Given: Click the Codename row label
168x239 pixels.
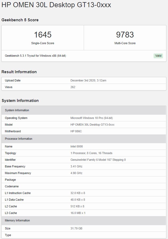Looking at the screenshot, I should pos(12,186).
